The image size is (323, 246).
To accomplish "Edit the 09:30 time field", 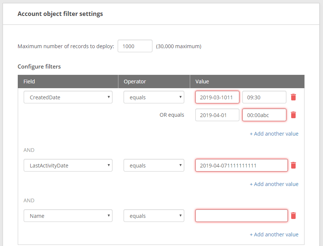I will pyautogui.click(x=264, y=97).
